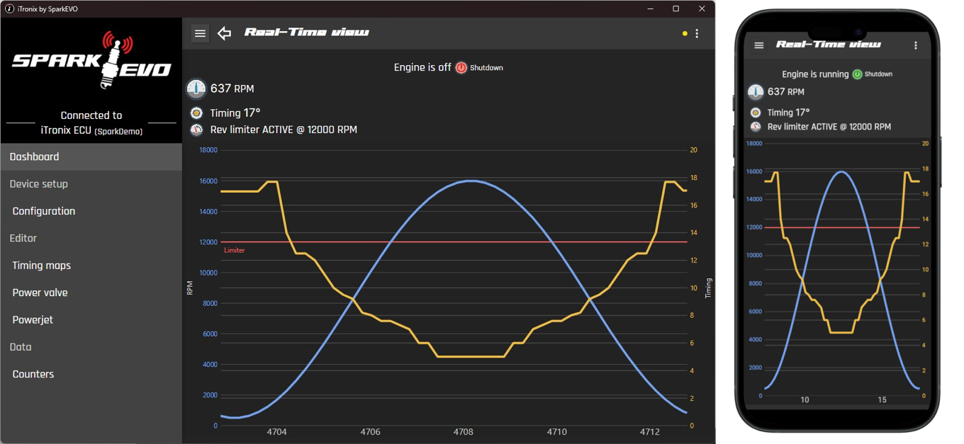Tap the Rev limiter icon on the phone
This screenshot has width=964, height=444.
[x=756, y=127]
